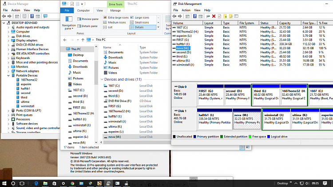333x187 pixels.
Task: Open the File tab in Explorer ribbon
Action: click(x=67, y=10)
